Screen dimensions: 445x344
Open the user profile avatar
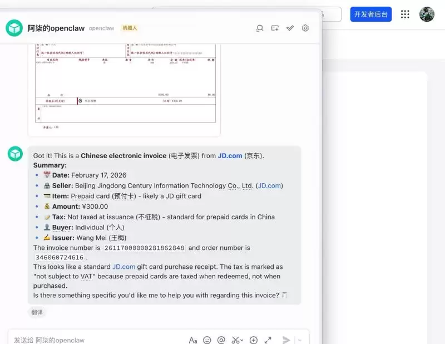427,14
